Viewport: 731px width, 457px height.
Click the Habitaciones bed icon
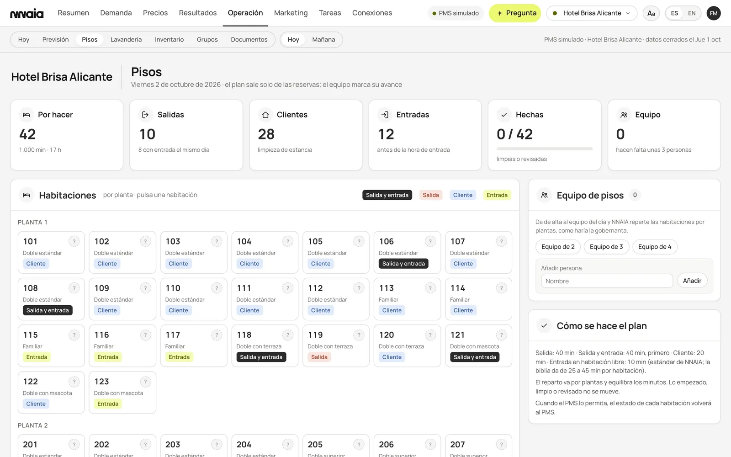click(x=26, y=195)
